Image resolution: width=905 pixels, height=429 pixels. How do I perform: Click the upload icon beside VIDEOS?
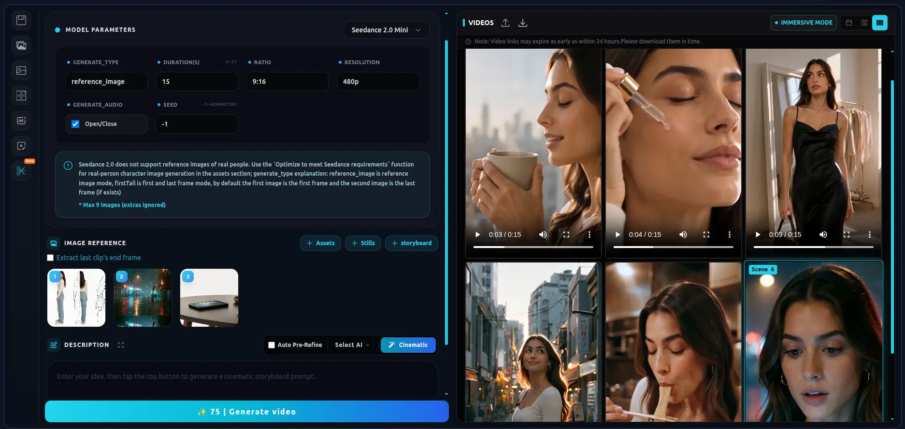(505, 23)
